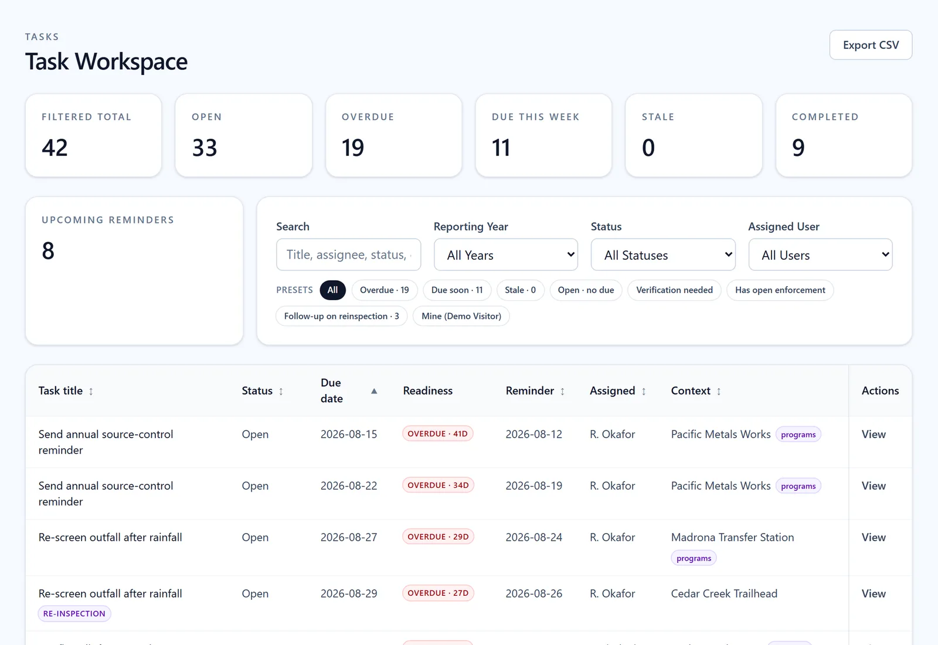
Task: Apply the Stale · 0 preset
Action: (x=521, y=290)
